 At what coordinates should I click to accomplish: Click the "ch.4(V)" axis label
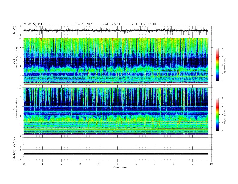tap(14, 154)
